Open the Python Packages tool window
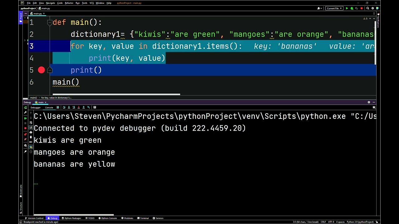Screen dimensions: 399x224 pos(71,218)
